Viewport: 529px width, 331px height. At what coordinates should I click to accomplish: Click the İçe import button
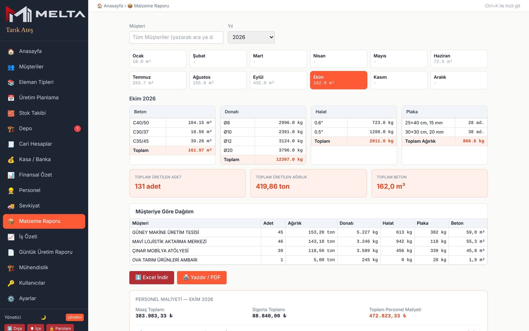click(x=35, y=328)
